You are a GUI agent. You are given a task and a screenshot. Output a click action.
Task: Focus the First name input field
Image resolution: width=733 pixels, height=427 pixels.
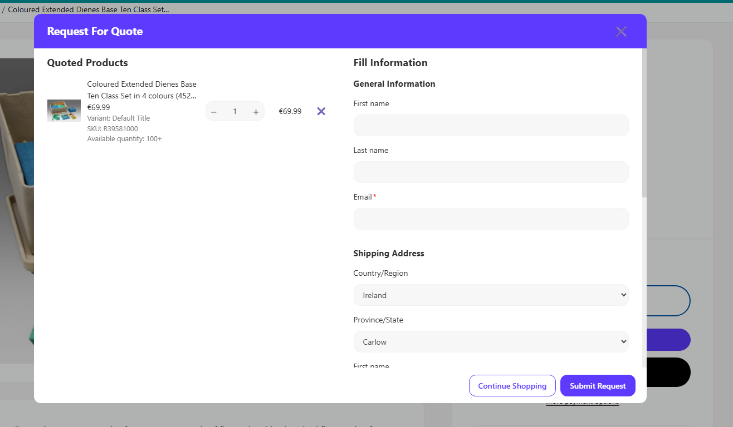click(491, 125)
